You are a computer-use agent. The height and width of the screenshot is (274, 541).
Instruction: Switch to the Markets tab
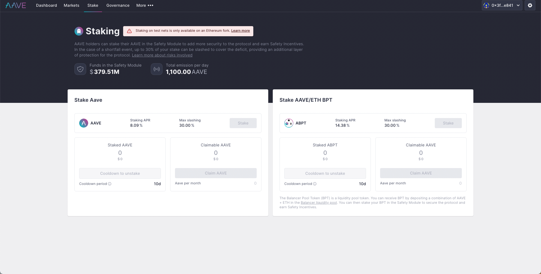(71, 5)
